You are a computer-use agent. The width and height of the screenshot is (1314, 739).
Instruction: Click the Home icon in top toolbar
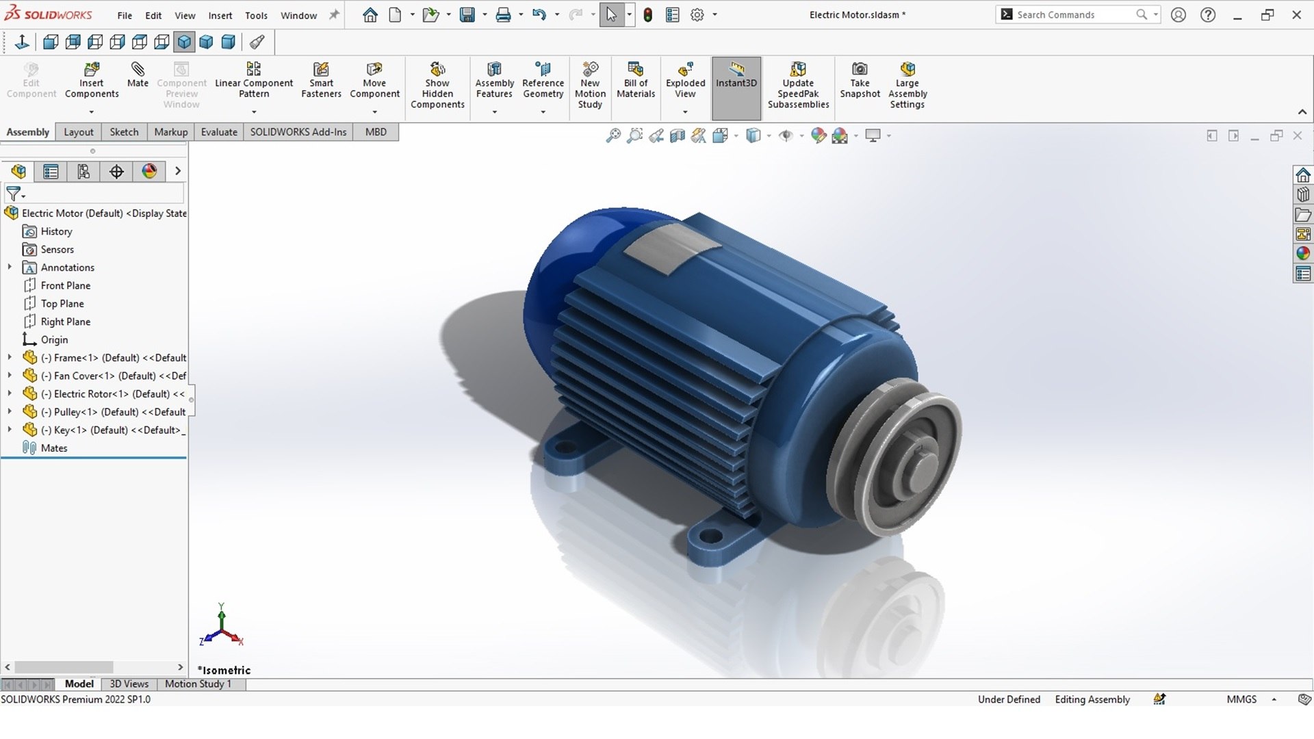(x=370, y=14)
